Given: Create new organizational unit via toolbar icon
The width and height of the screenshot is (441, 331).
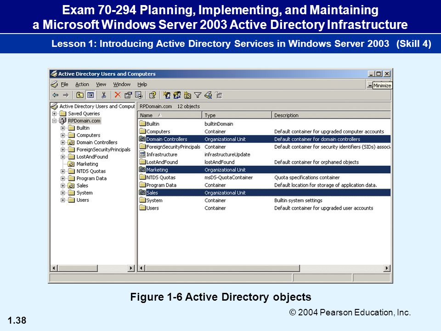Looking at the screenshot, I should tap(187, 95).
